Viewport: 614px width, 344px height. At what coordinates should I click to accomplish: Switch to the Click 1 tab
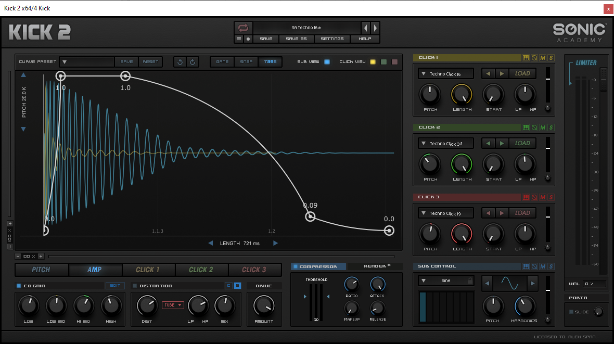point(148,270)
